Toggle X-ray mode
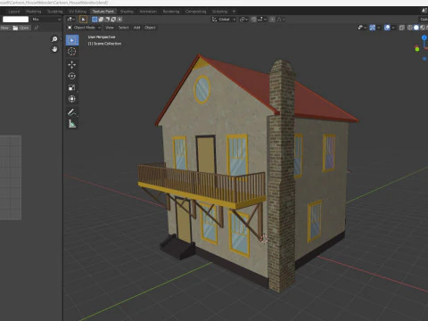Image resolution: width=428 pixels, height=321 pixels. pos(402,28)
